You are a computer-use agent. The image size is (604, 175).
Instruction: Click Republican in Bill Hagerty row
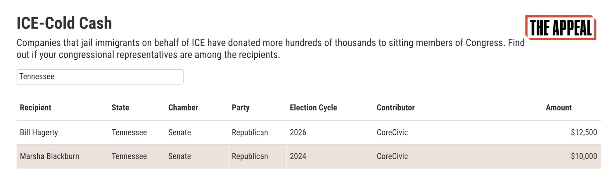pos(250,132)
